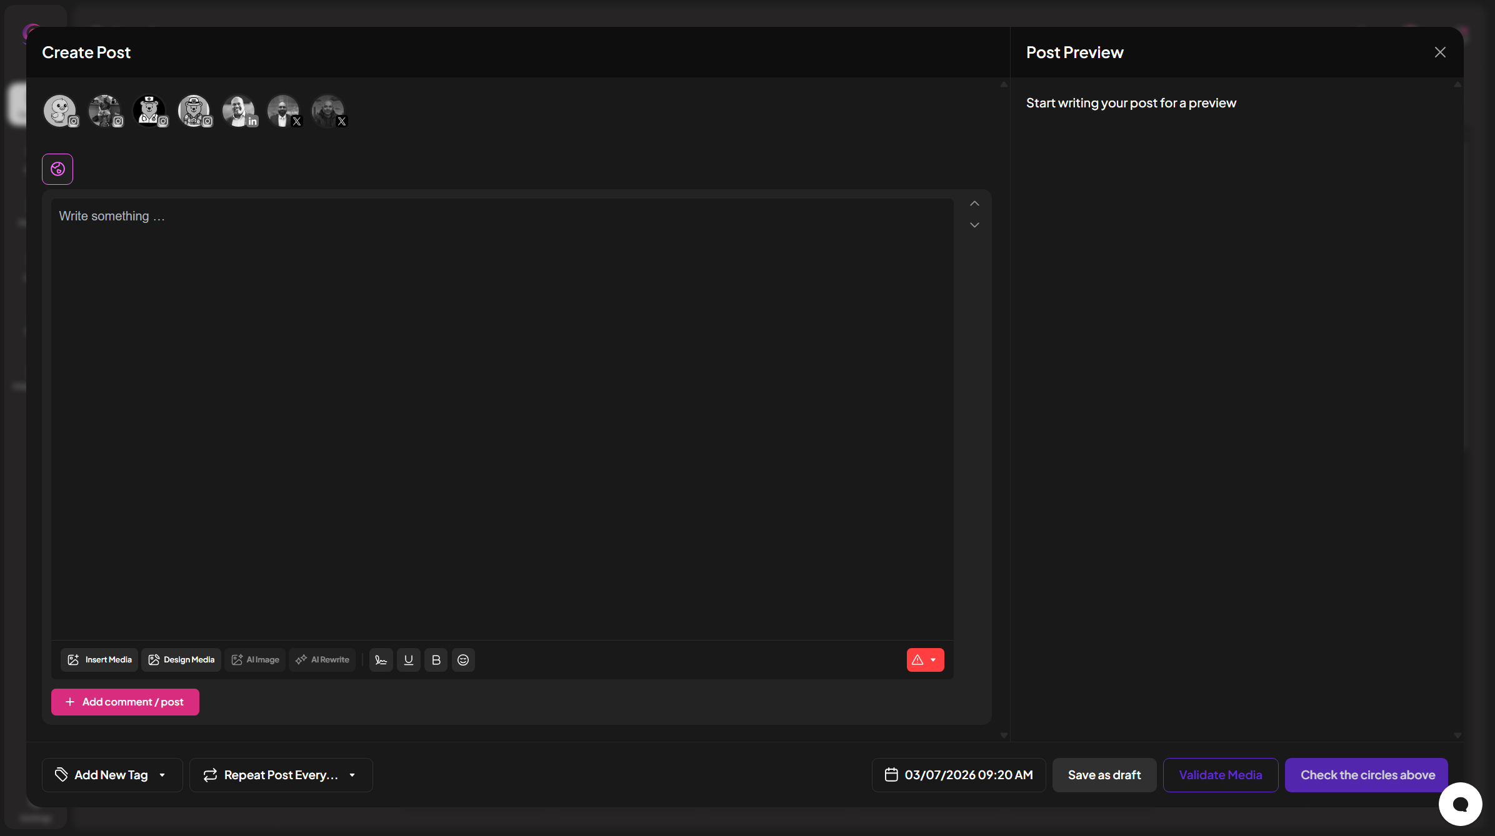The width and height of the screenshot is (1495, 836).
Task: Toggle bold text formatting
Action: coord(436,660)
